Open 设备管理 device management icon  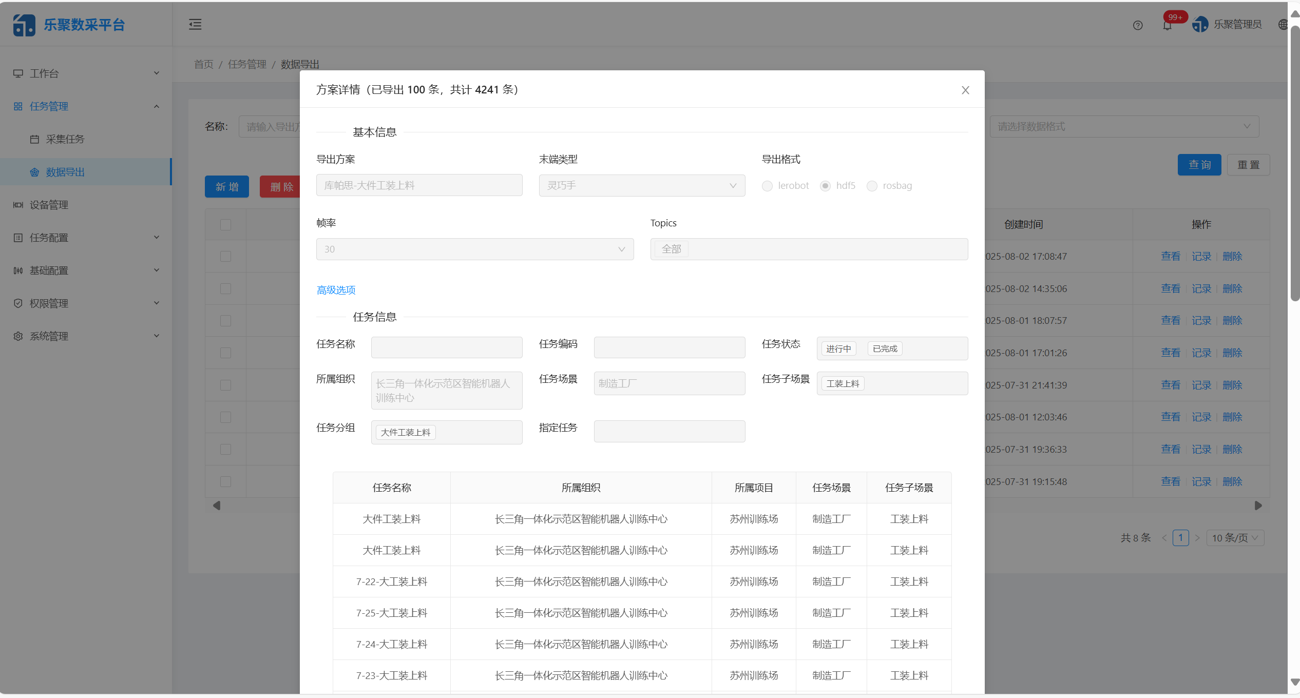[x=18, y=205]
